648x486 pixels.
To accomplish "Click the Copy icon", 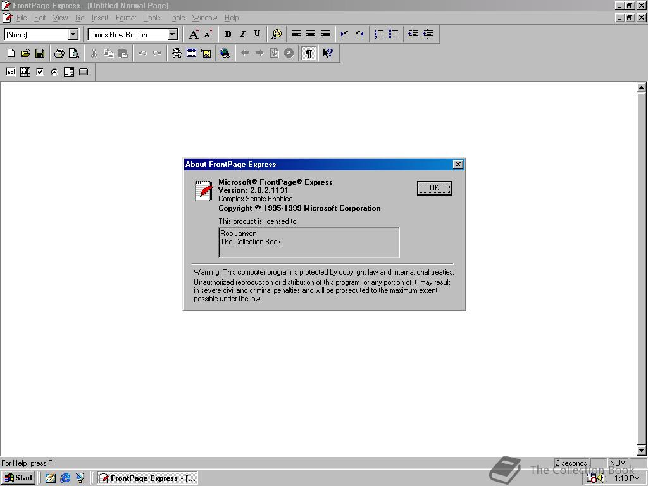I will click(x=108, y=53).
